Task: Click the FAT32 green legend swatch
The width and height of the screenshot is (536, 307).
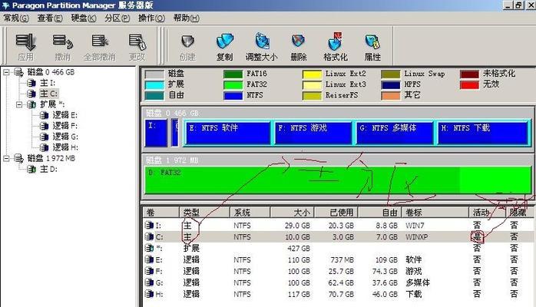Action: click(x=233, y=84)
